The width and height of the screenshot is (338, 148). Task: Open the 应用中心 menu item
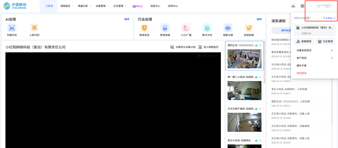[x=173, y=6]
